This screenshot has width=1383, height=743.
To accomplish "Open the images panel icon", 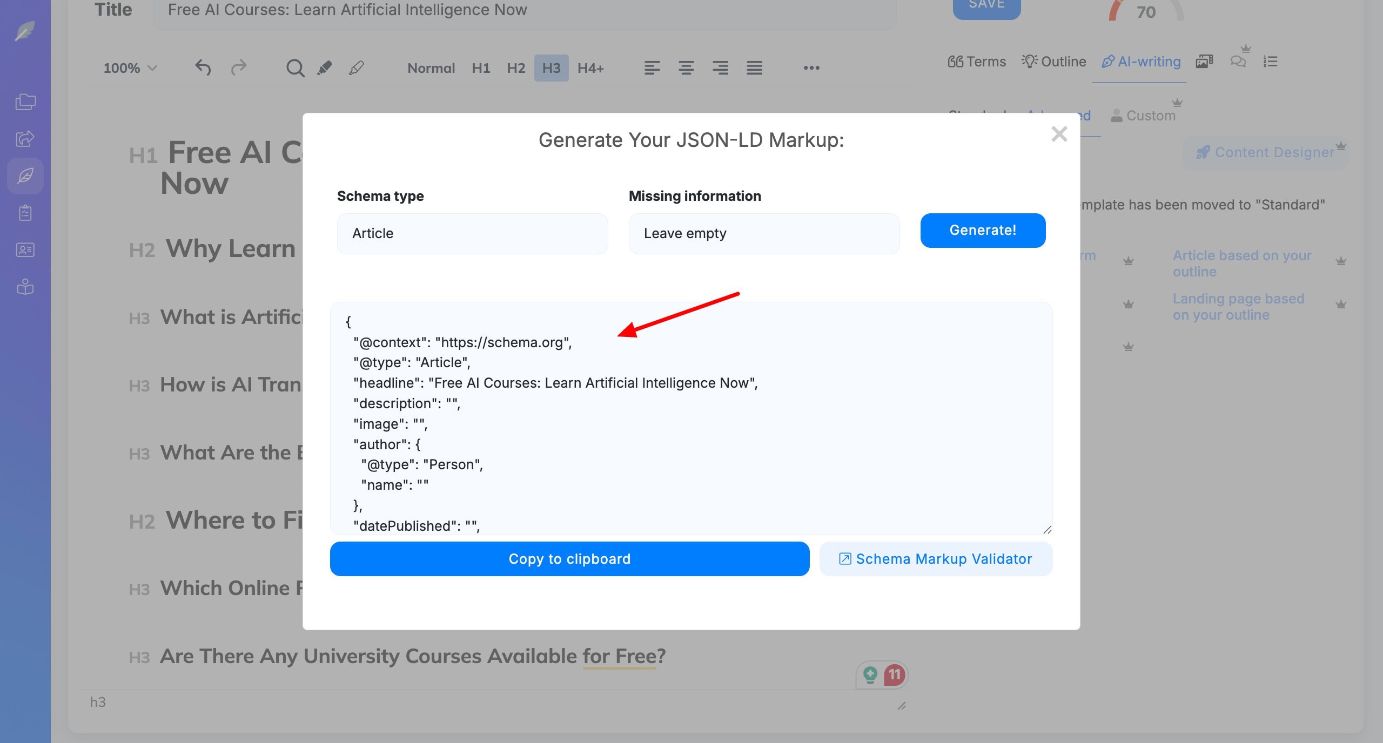I will click(x=1204, y=62).
